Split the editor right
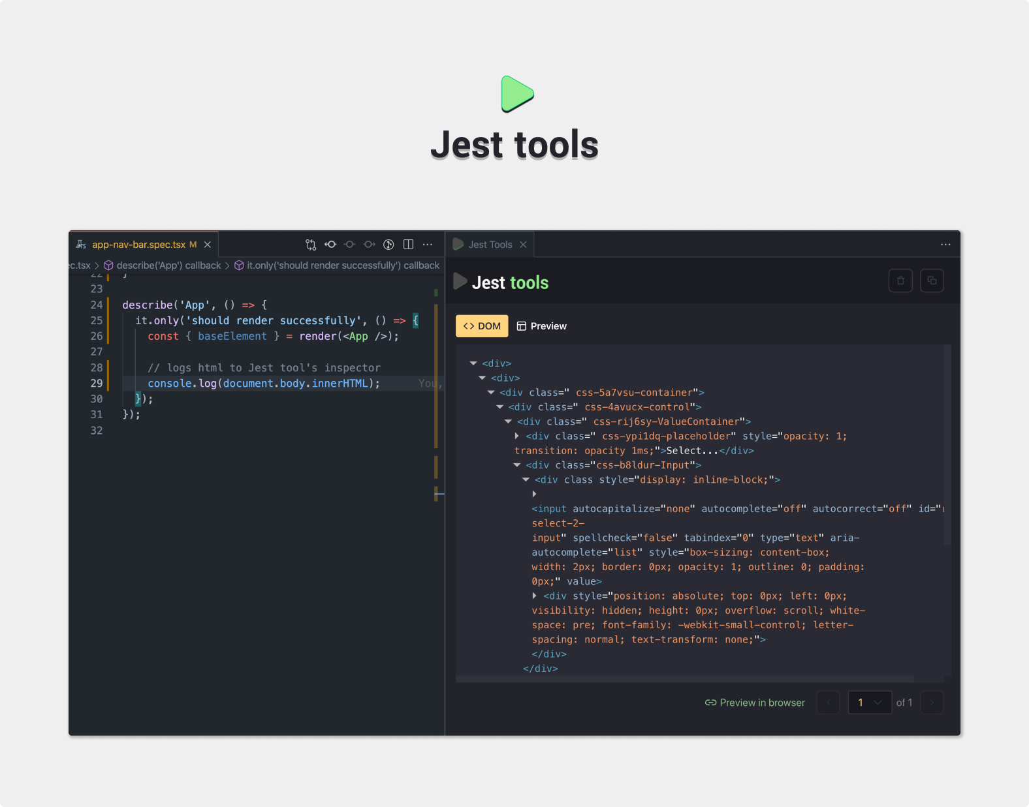Screen dimensions: 1029x807 click(x=408, y=245)
